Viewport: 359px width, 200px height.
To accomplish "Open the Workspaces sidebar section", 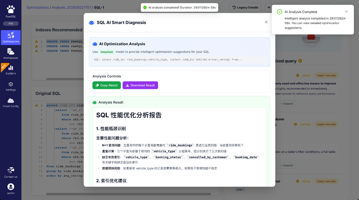I will point(11,54).
